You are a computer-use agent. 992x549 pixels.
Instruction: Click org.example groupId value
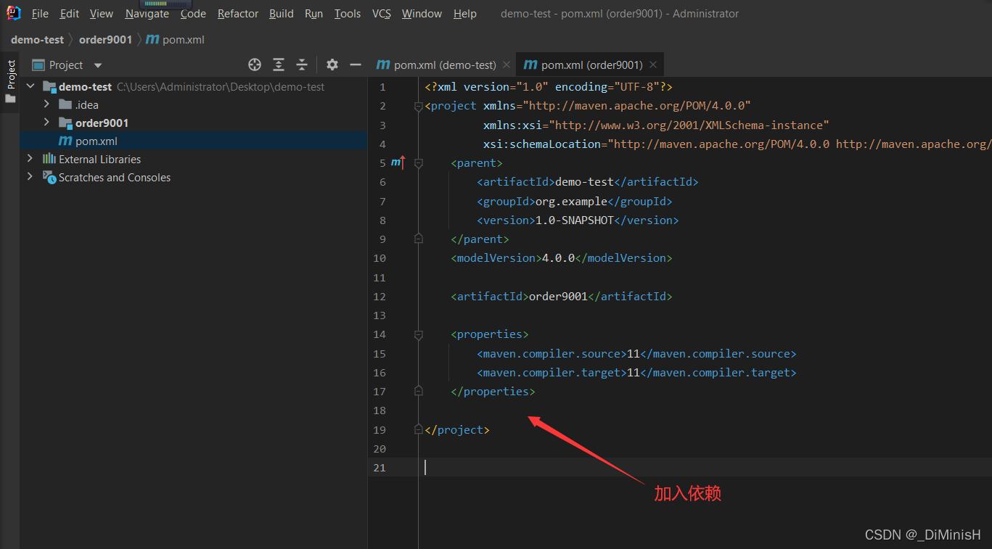pyautogui.click(x=571, y=201)
